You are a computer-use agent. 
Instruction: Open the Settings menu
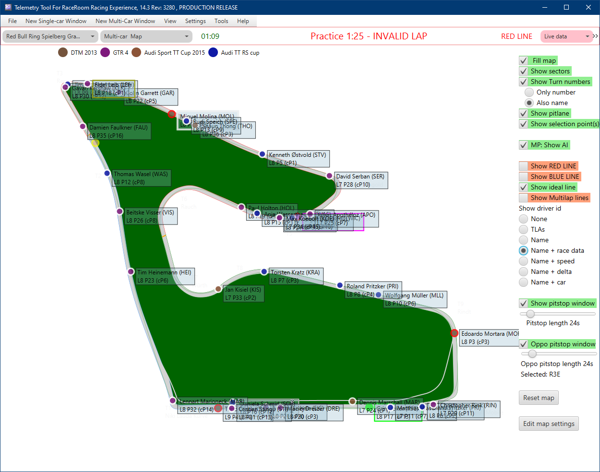[x=195, y=21]
